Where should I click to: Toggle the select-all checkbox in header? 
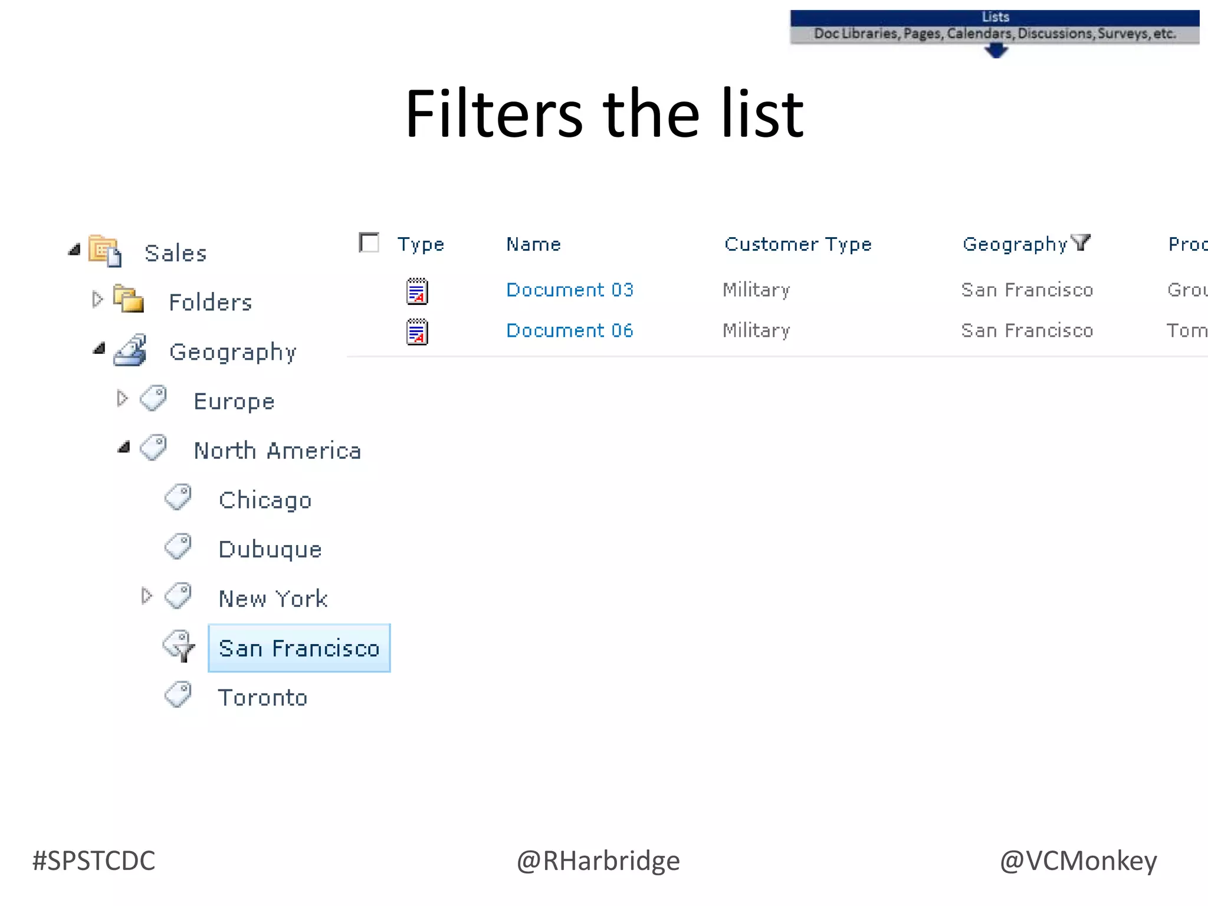tap(369, 242)
